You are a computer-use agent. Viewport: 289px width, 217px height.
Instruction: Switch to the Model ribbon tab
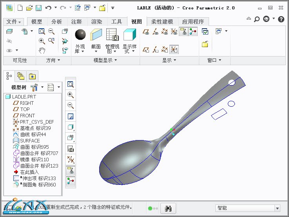pyautogui.click(x=37, y=22)
